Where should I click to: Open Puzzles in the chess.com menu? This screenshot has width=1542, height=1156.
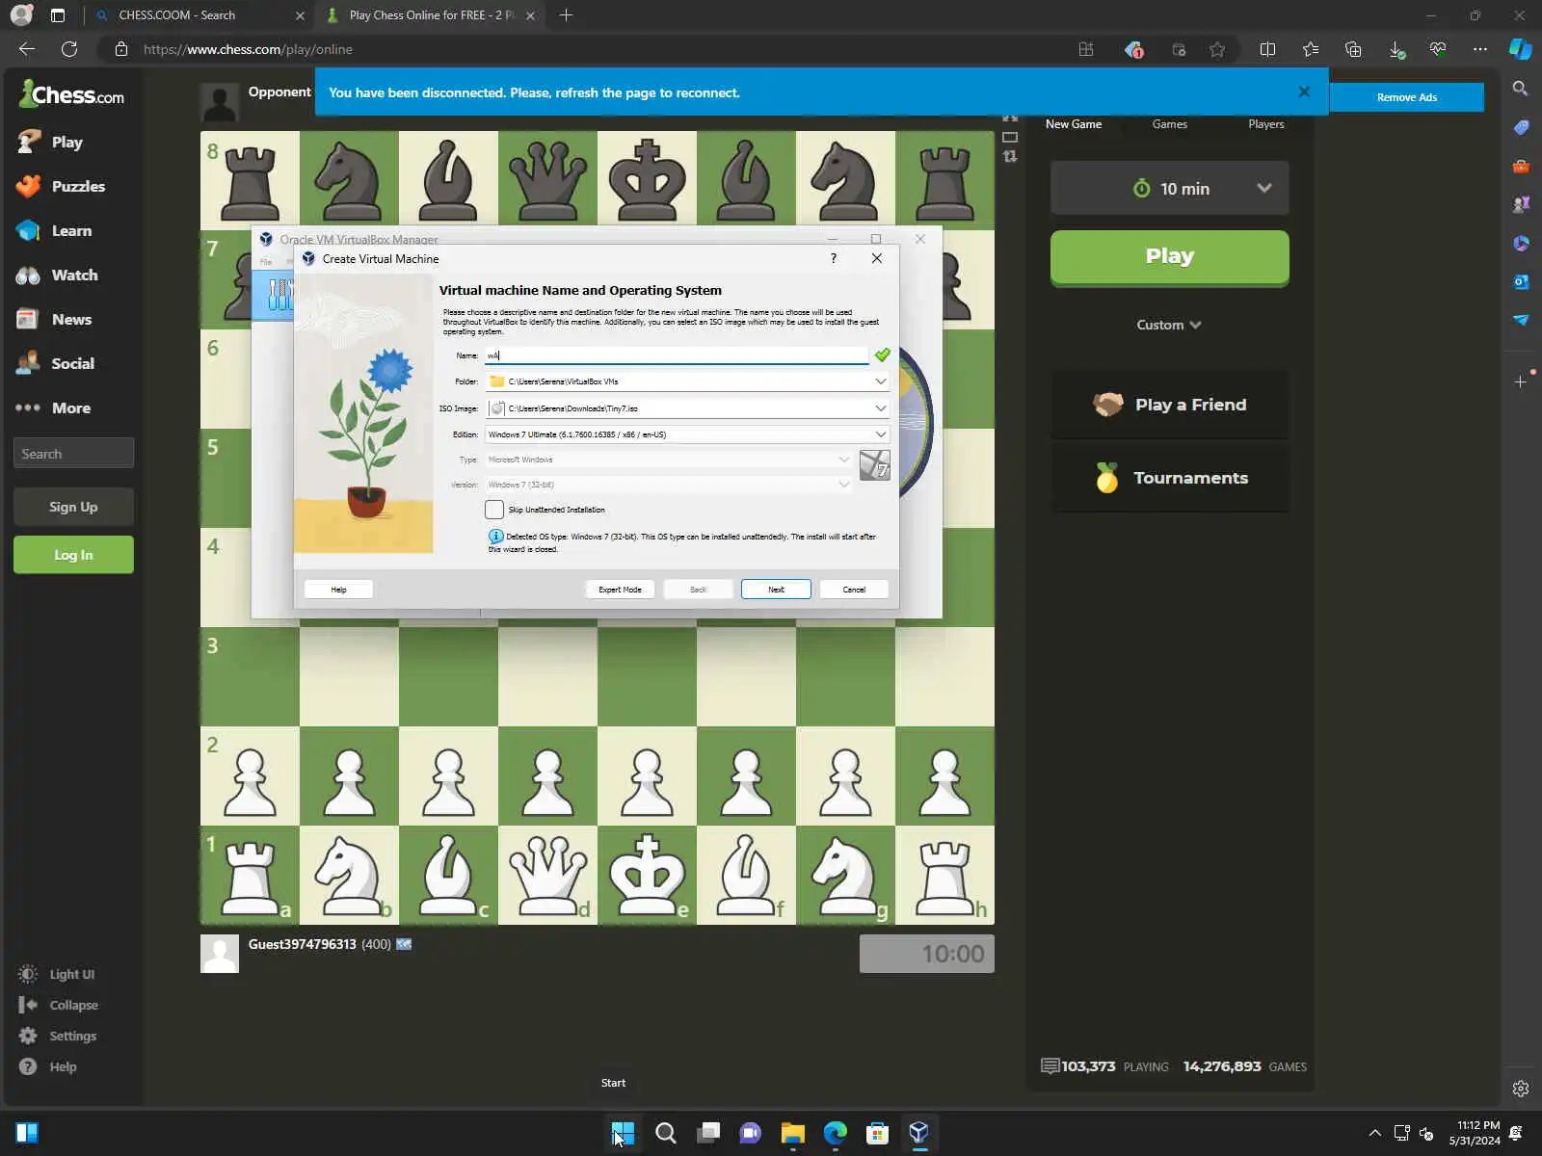(62, 186)
